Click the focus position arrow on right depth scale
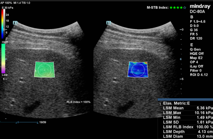The height and width of the screenshot is (139, 213). pos(181,59)
